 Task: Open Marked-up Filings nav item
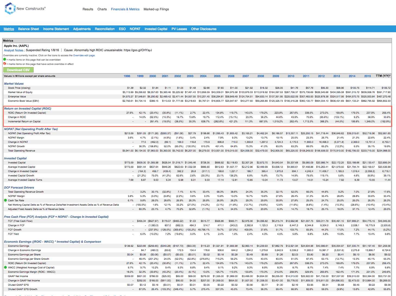pyautogui.click(x=156, y=9)
